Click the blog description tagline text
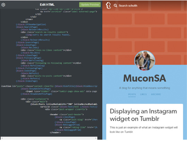 click(x=144, y=88)
